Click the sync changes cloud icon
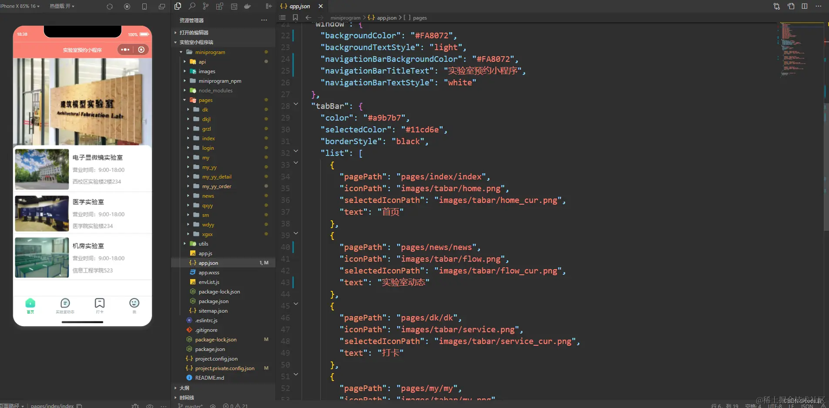The width and height of the screenshot is (829, 408). pyautogui.click(x=213, y=406)
